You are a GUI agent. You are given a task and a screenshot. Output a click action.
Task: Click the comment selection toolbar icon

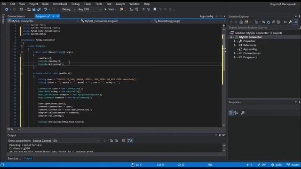(143, 9)
